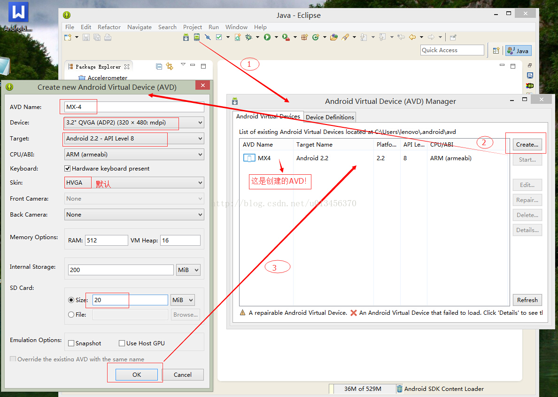Click the AVD Name input field
The height and width of the screenshot is (397, 558).
(134, 107)
